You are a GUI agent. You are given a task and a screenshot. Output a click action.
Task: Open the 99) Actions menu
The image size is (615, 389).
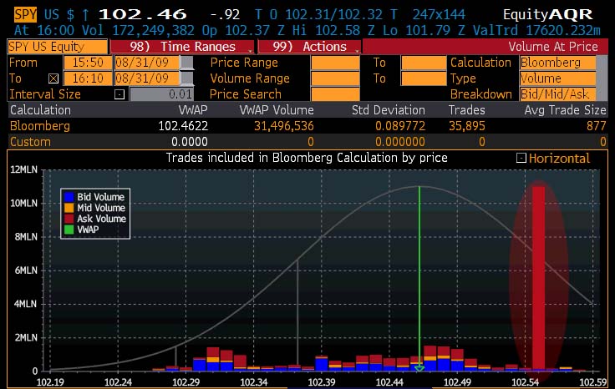309,47
